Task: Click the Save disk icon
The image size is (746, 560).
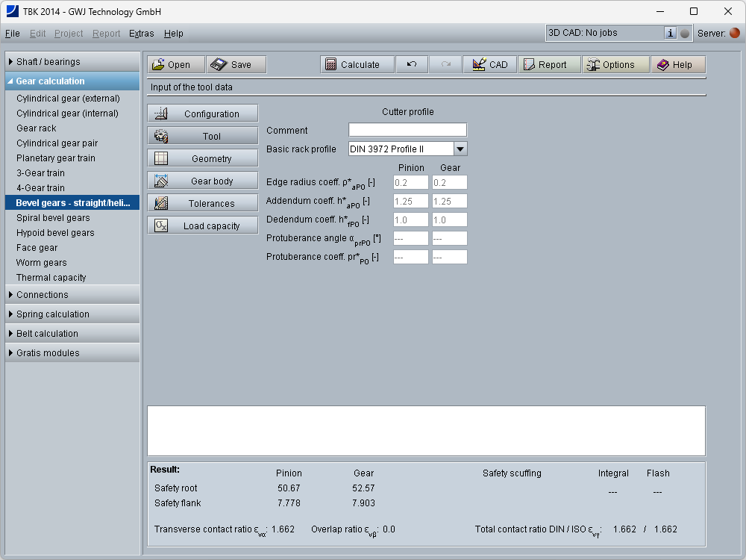Action: click(x=218, y=65)
